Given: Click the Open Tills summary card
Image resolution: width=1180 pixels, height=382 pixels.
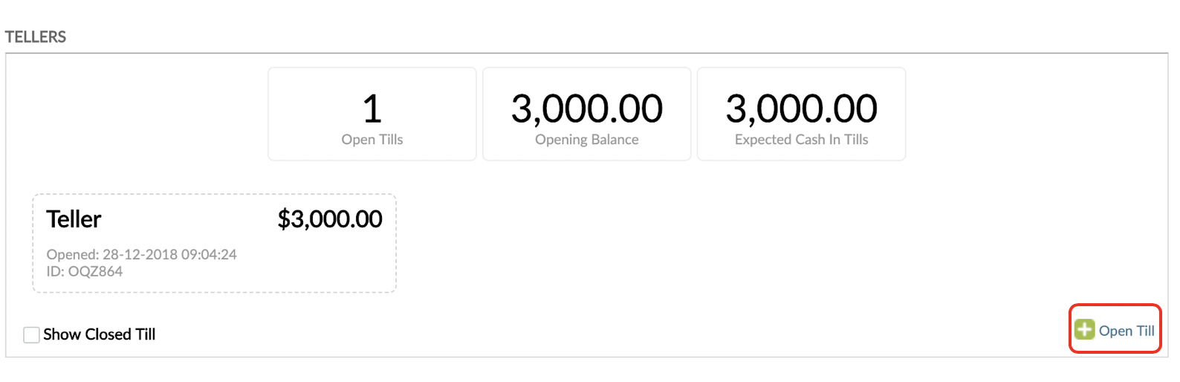Looking at the screenshot, I should pyautogui.click(x=372, y=114).
